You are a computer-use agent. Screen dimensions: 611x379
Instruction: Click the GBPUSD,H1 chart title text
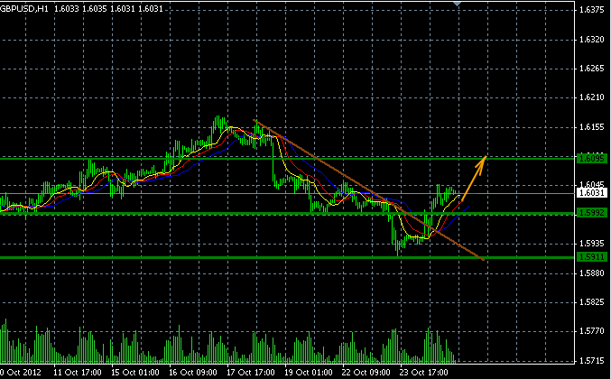tap(24, 8)
